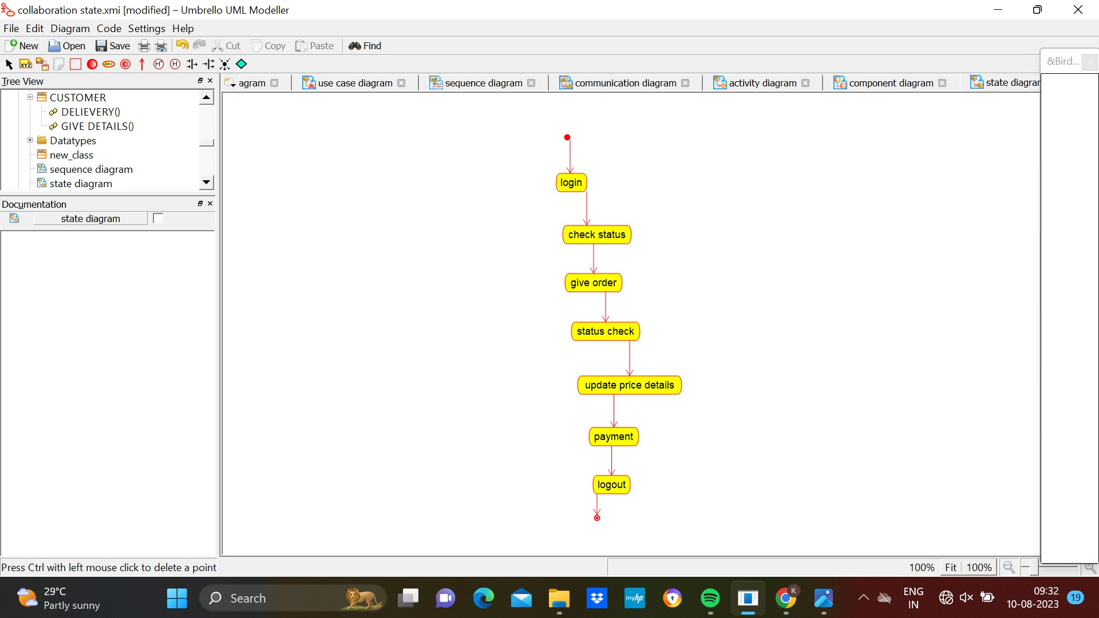Toggle the Documentation panel checkbox
Image resolution: width=1099 pixels, height=618 pixels.
pos(158,218)
